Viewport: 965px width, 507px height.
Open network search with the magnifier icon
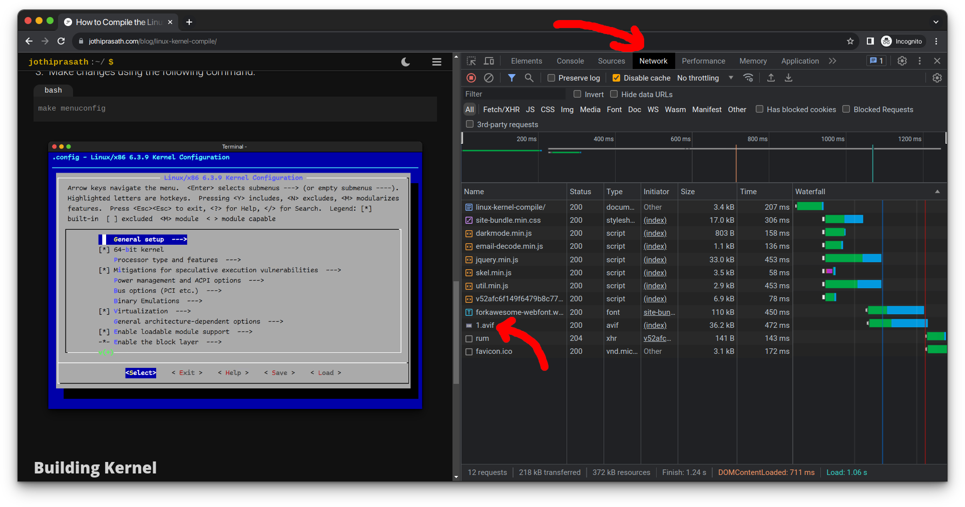point(529,78)
